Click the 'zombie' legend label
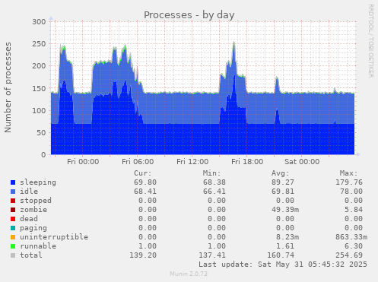The width and height of the screenshot is (378, 282). click(x=33, y=210)
